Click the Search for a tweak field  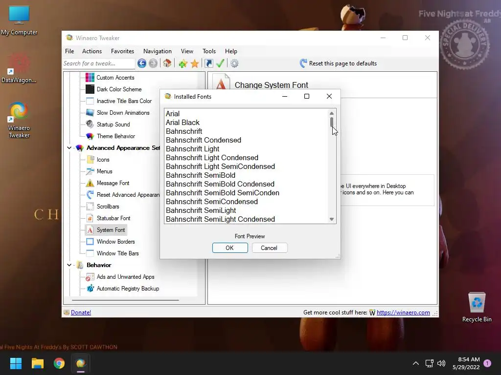(x=98, y=63)
